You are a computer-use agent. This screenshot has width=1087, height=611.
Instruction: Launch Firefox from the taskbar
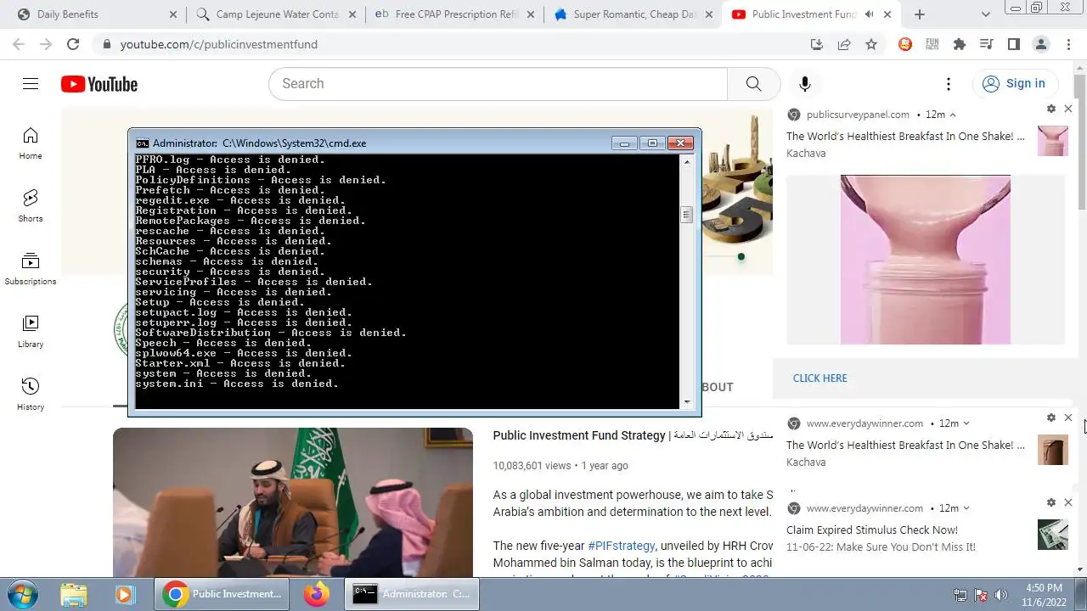pos(317,594)
